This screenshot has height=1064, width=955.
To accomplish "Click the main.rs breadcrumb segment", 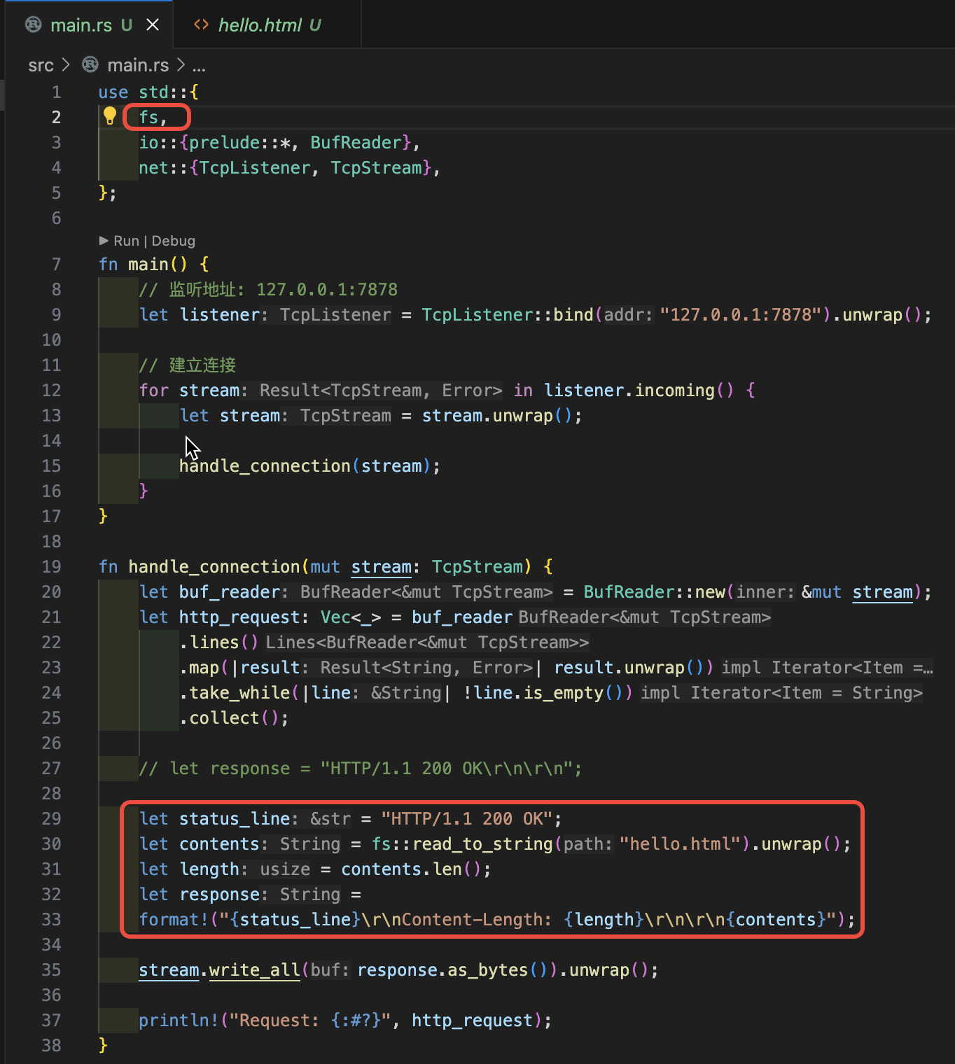I will [x=138, y=65].
